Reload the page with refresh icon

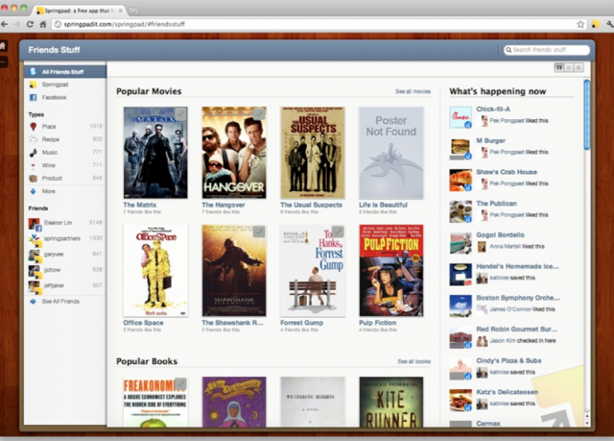pyautogui.click(x=30, y=24)
